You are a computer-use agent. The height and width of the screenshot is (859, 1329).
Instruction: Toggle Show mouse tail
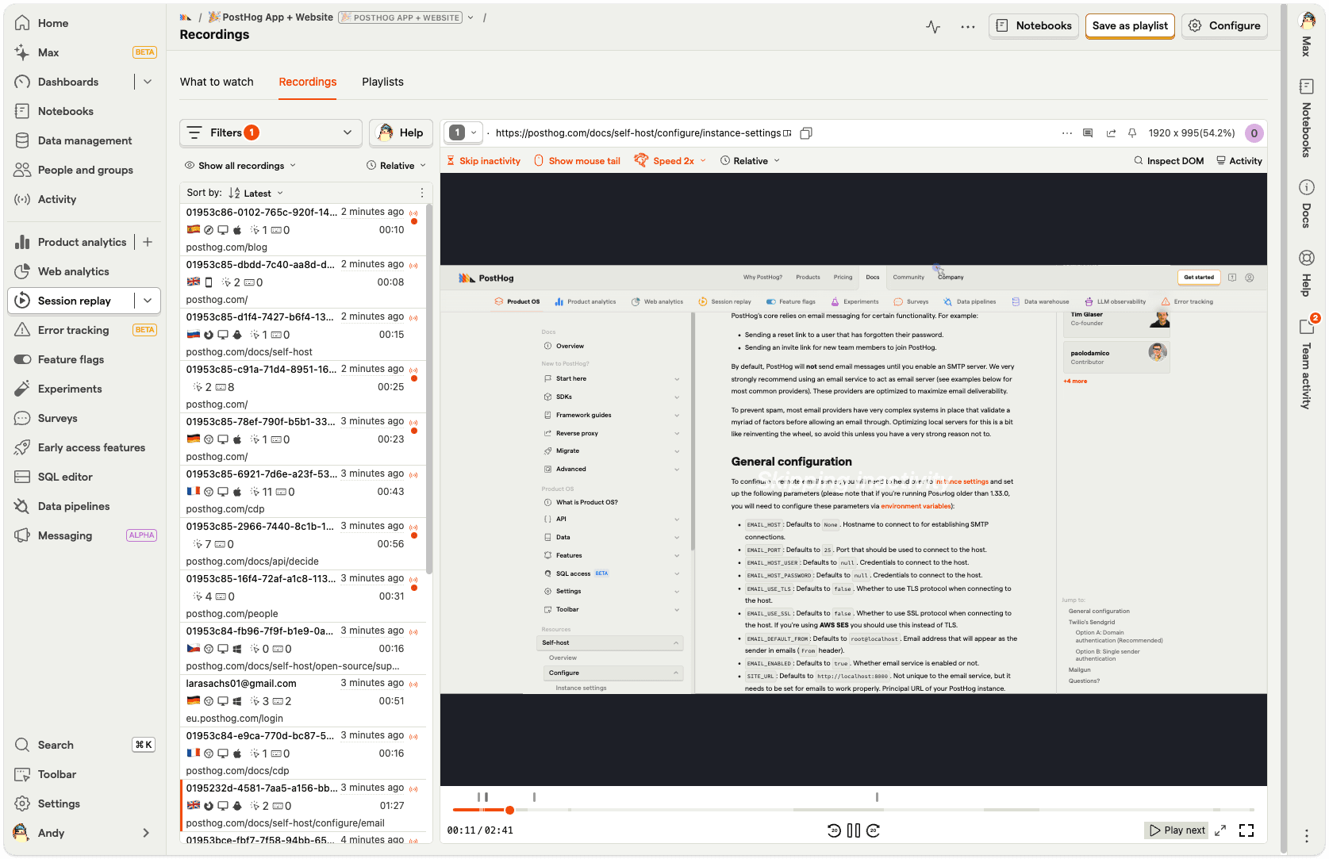point(578,161)
